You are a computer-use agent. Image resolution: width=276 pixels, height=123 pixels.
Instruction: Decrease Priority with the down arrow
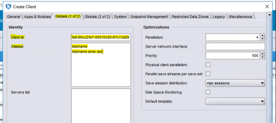262,57
